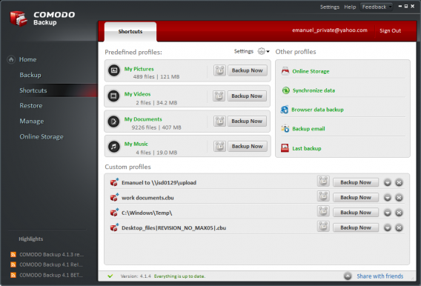Delete C:\Windows\Temp\ profile with X
The image size is (421, 286).
[x=400, y=213]
